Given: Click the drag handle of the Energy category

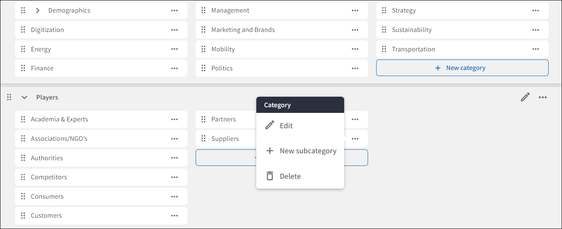Looking at the screenshot, I should click(23, 49).
